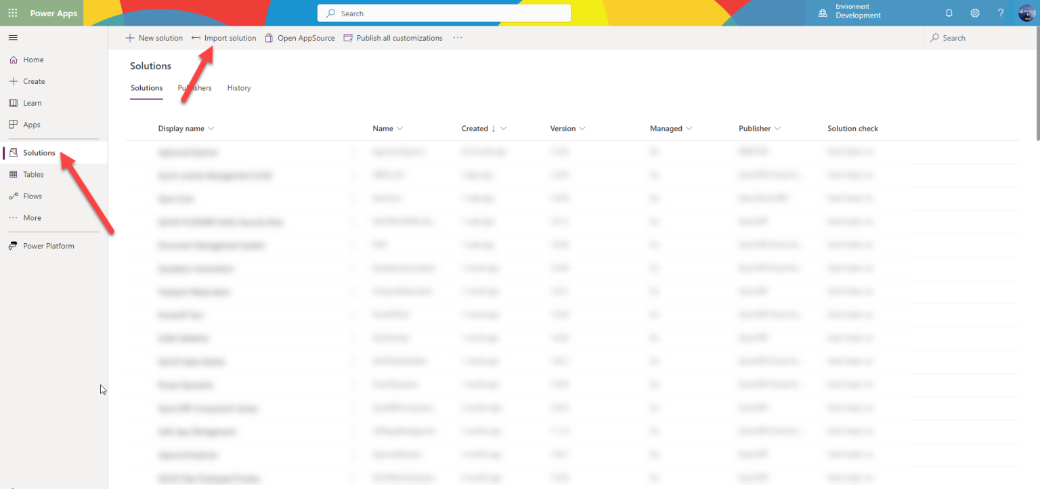Open the app launcher waffle icon
Screen dimensions: 1040x489
13,13
